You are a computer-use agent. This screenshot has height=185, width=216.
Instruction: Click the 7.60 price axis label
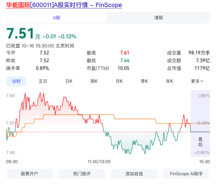(x=10, y=96)
